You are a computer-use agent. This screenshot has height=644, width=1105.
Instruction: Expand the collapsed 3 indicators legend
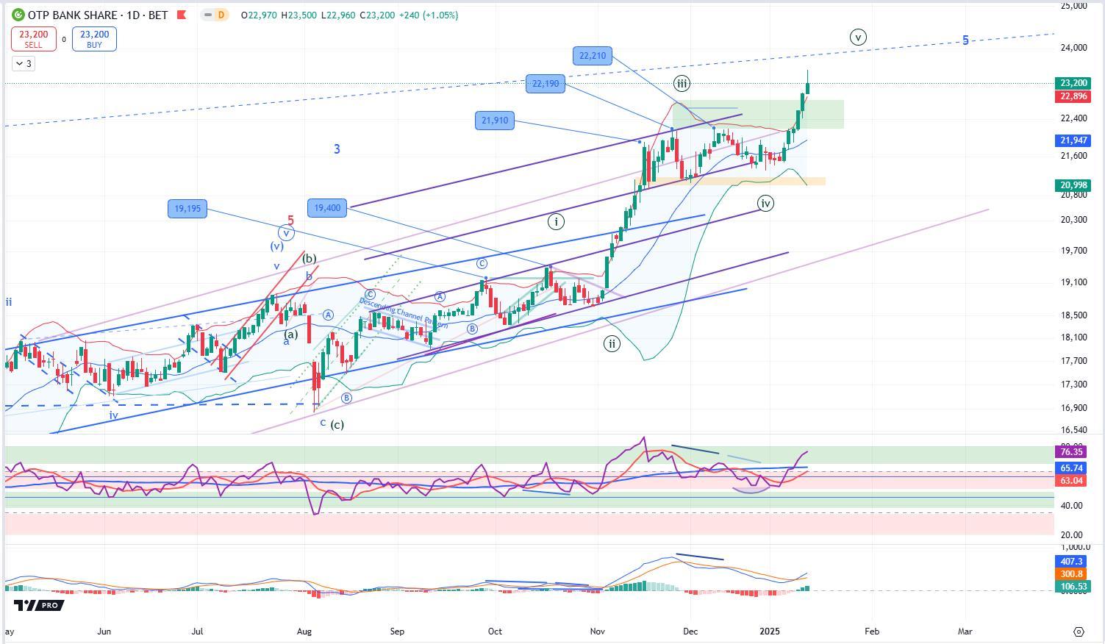click(x=23, y=64)
